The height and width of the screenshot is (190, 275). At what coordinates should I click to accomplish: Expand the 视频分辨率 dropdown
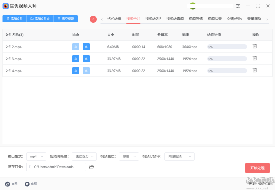pos(179,156)
